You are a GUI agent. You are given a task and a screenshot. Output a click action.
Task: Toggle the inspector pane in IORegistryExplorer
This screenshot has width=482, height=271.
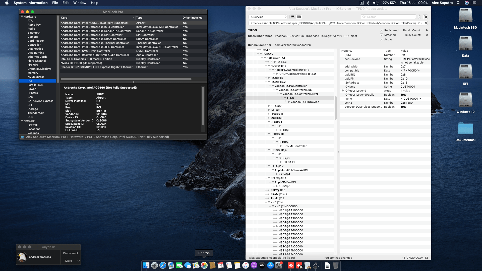[425, 17]
